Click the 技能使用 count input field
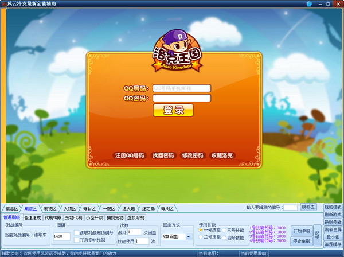 click(x=142, y=241)
